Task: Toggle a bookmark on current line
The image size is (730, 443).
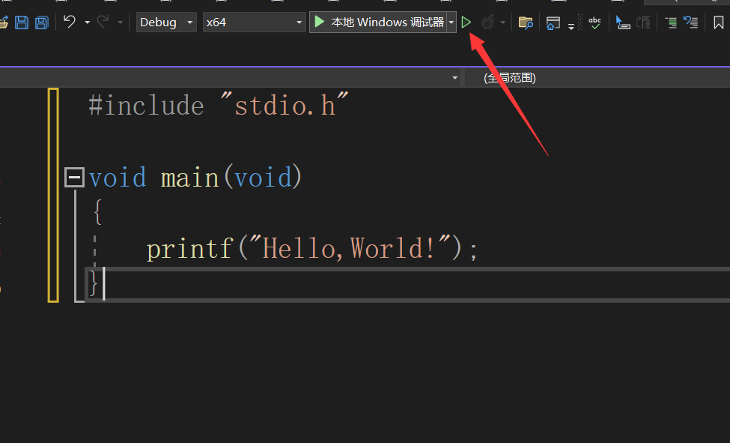Action: (x=718, y=22)
